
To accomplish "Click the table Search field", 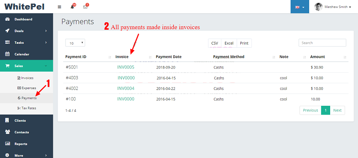I will pyautogui.click(x=322, y=43).
